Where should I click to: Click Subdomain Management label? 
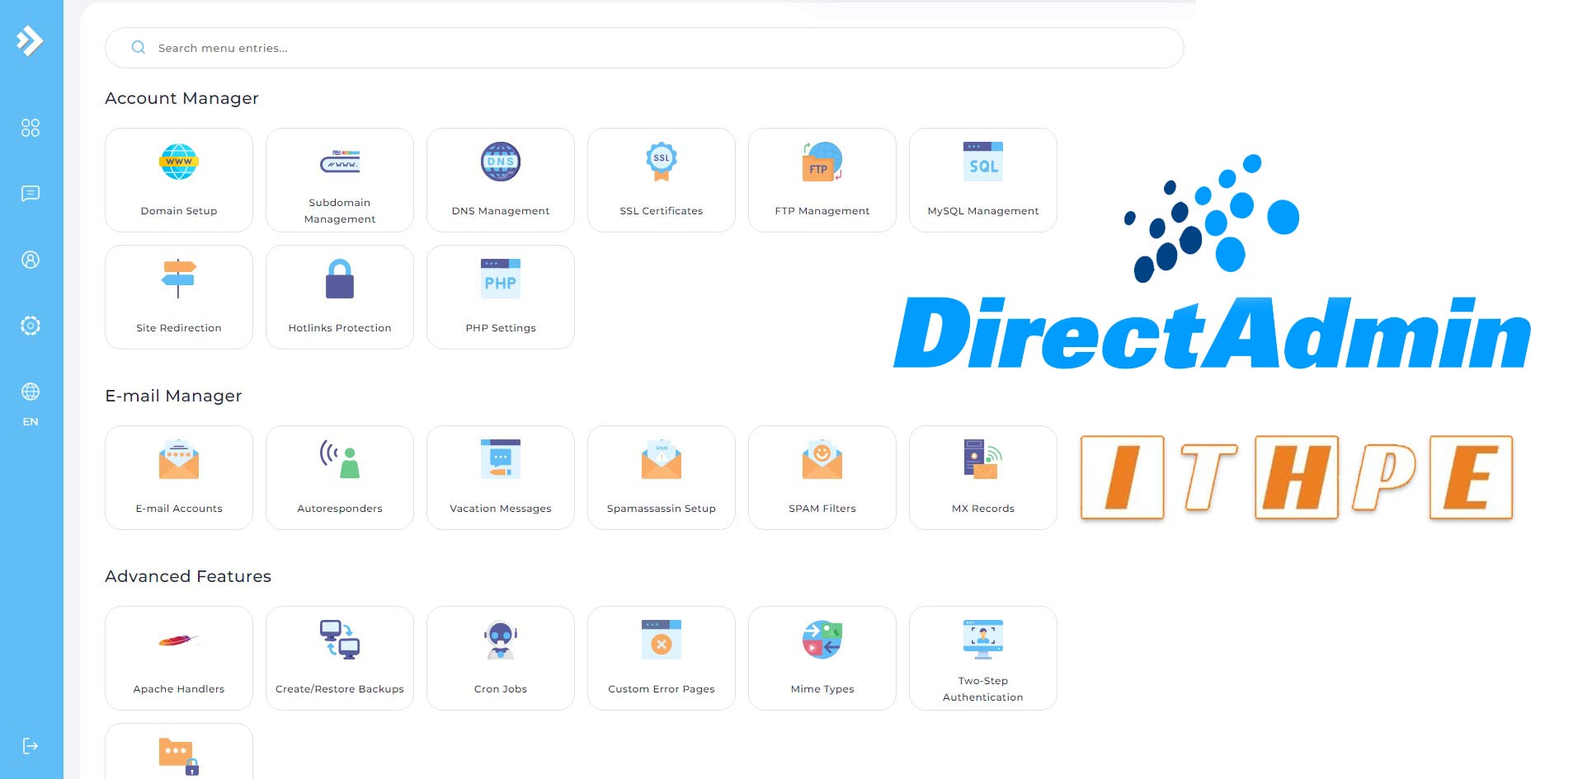pyautogui.click(x=340, y=211)
